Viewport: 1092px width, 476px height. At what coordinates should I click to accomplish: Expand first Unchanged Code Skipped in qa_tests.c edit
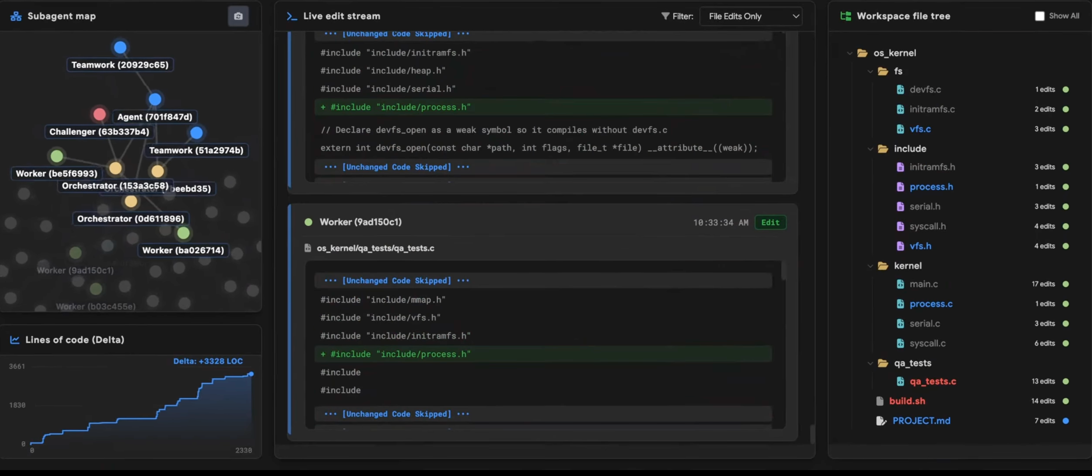coord(543,280)
